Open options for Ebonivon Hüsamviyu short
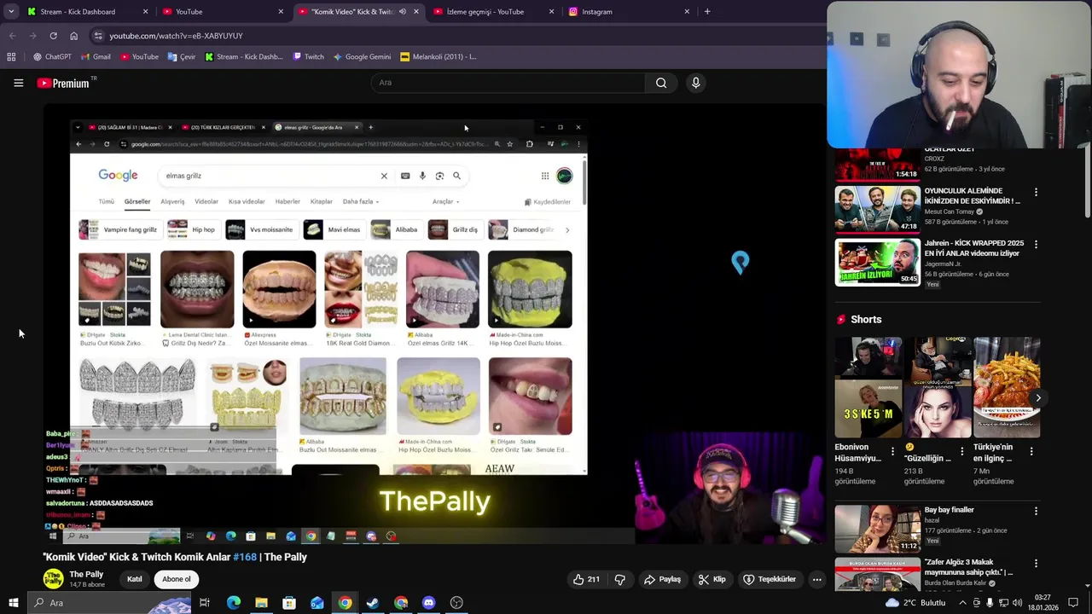Screen dimensions: 1092x614 point(893,452)
